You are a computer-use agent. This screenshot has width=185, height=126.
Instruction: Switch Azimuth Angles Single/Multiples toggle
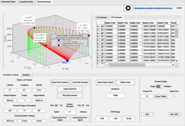159,87
